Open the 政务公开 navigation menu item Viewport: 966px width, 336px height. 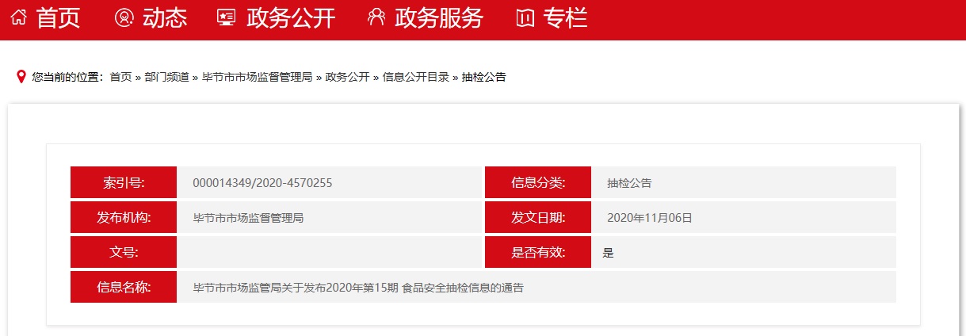click(291, 17)
